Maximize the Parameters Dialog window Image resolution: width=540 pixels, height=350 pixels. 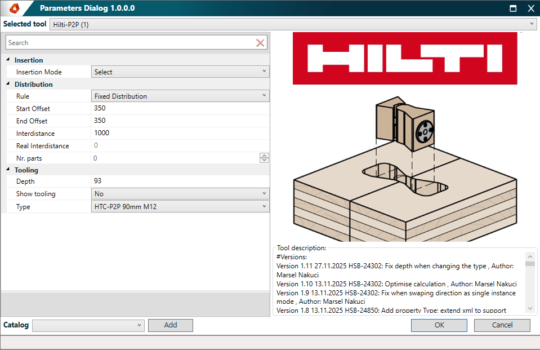(x=513, y=8)
